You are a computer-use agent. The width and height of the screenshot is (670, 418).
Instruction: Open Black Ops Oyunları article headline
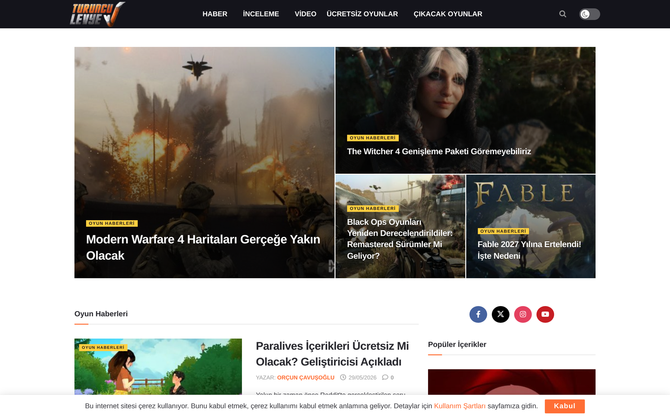pos(400,239)
